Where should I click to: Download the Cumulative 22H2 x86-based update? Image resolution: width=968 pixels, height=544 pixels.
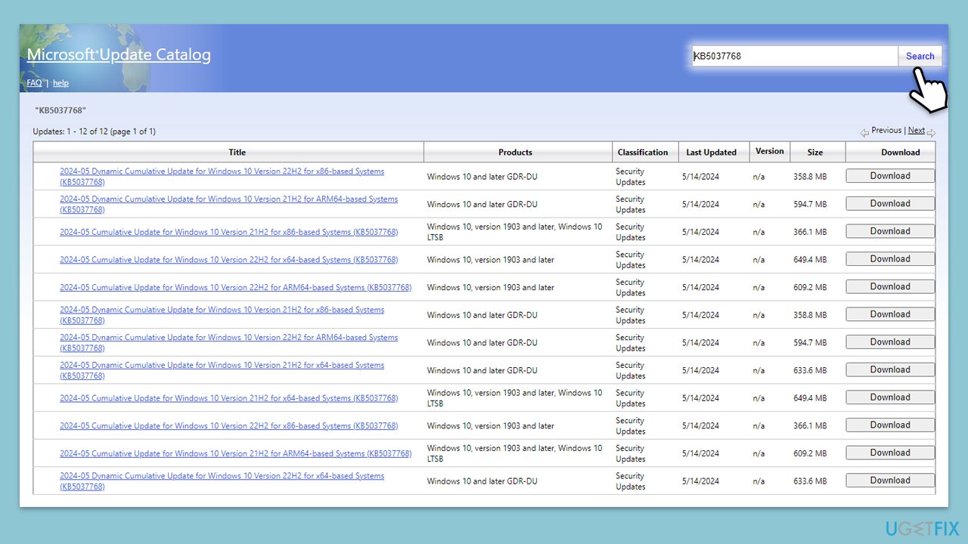pyautogui.click(x=890, y=425)
